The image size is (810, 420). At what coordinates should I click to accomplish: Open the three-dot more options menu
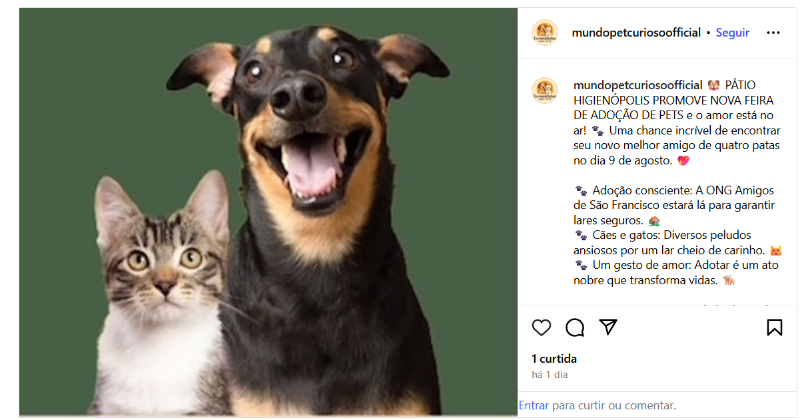(773, 33)
